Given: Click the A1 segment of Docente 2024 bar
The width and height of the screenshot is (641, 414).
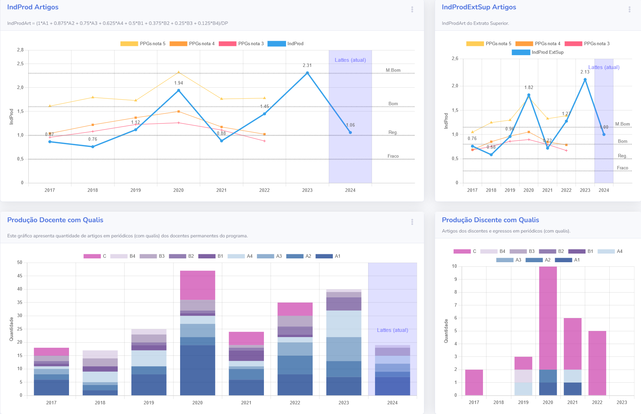Looking at the screenshot, I should 393,386.
